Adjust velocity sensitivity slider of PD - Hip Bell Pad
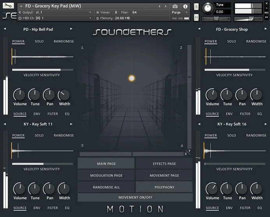Viewport: 270px width, 217px height. (43, 70)
